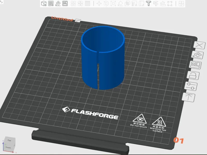
Task: Click the Split to parts icon
Action: 80,3
